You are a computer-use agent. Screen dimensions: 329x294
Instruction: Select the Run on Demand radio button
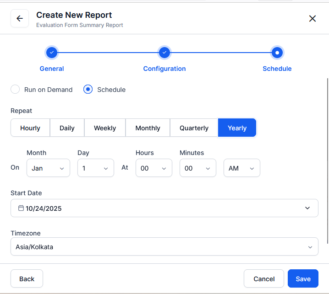click(x=16, y=90)
